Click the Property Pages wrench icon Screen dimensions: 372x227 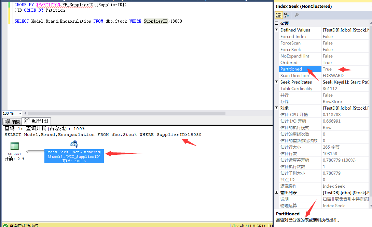[297, 15]
